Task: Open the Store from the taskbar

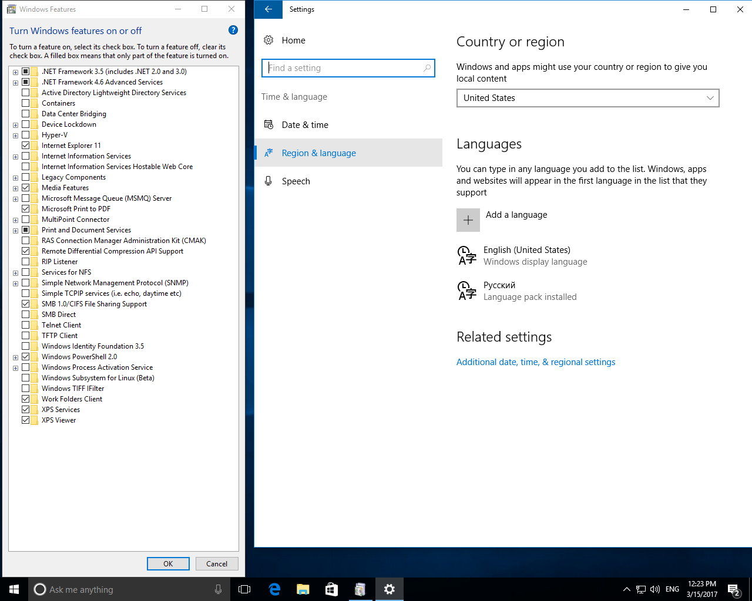Action: 331,589
